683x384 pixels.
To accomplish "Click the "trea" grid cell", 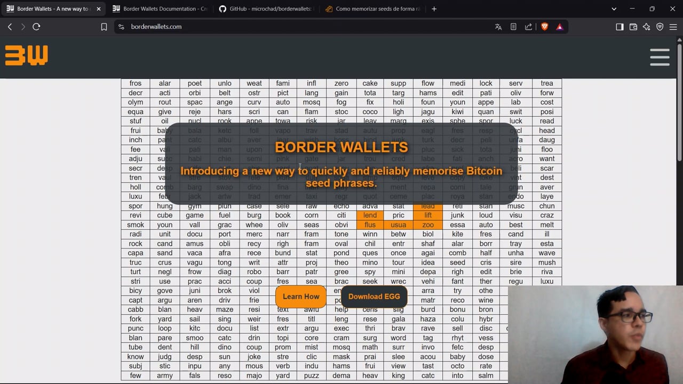I will coord(547,83).
